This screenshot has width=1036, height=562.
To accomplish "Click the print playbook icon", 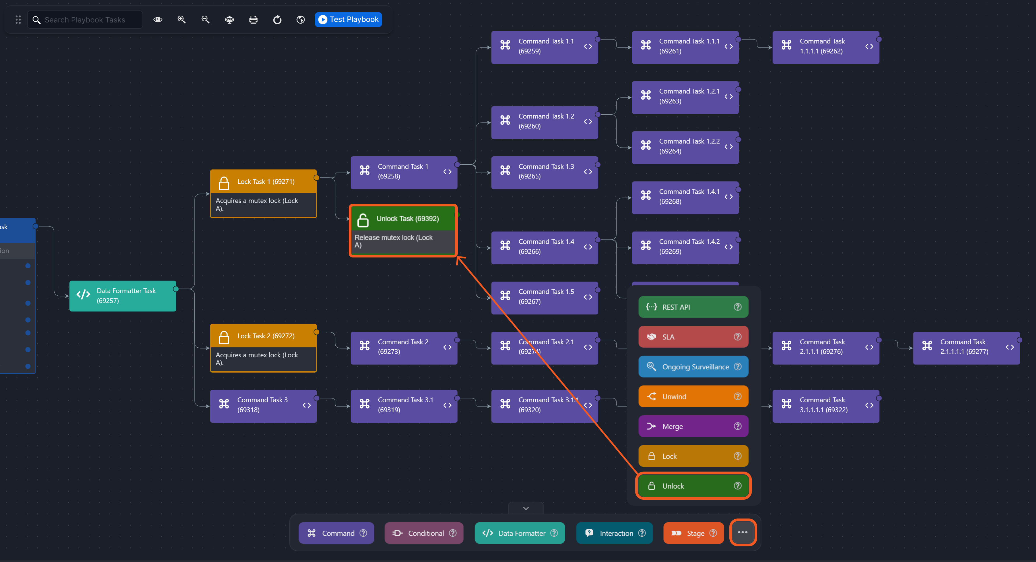I will 253,19.
